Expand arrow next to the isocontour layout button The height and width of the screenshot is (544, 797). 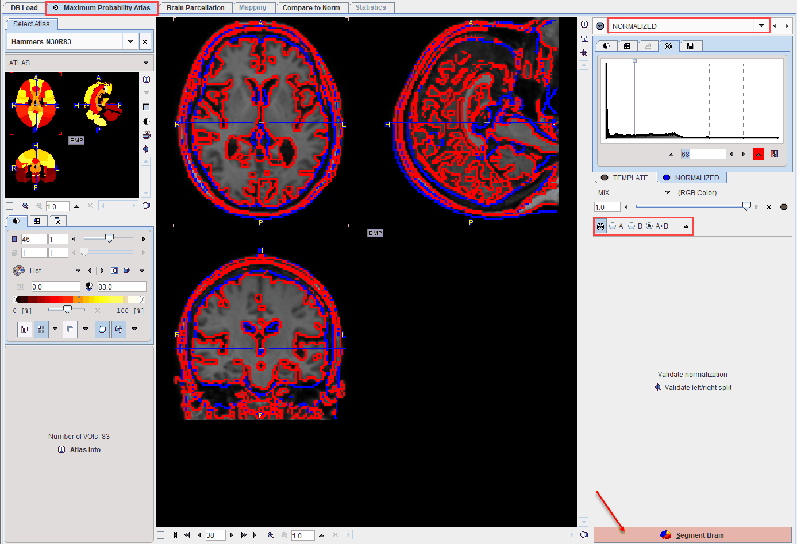55,329
